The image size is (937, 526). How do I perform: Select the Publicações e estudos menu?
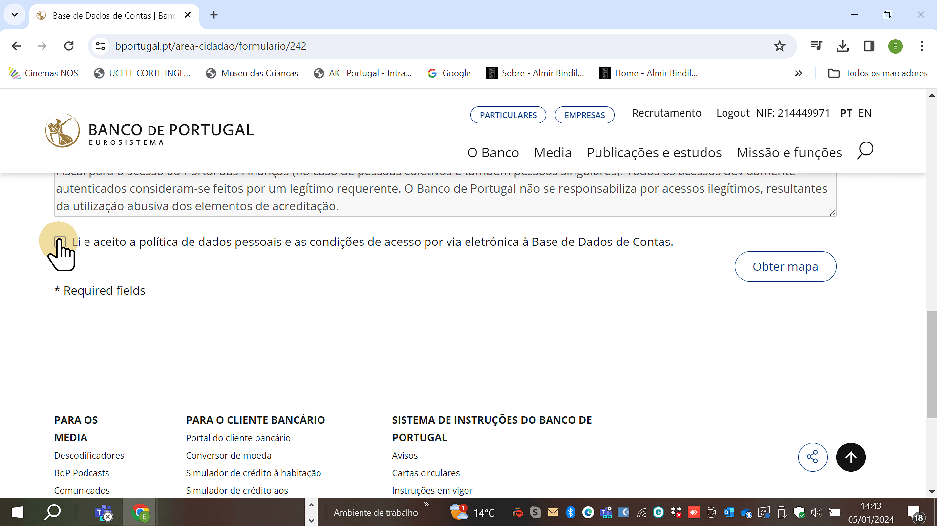pyautogui.click(x=654, y=152)
